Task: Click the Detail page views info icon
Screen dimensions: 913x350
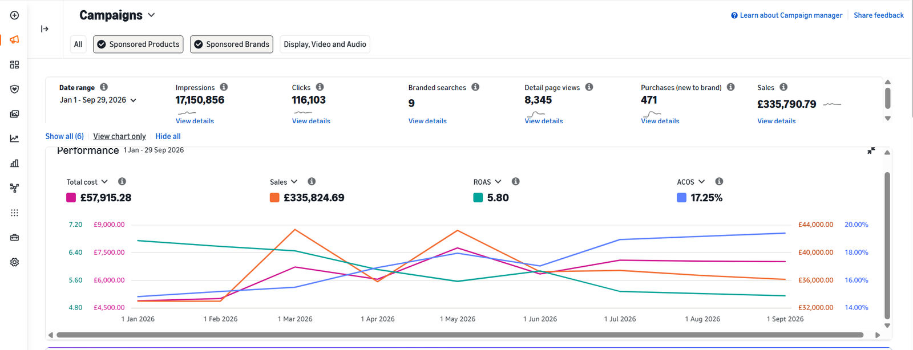Action: coord(589,87)
